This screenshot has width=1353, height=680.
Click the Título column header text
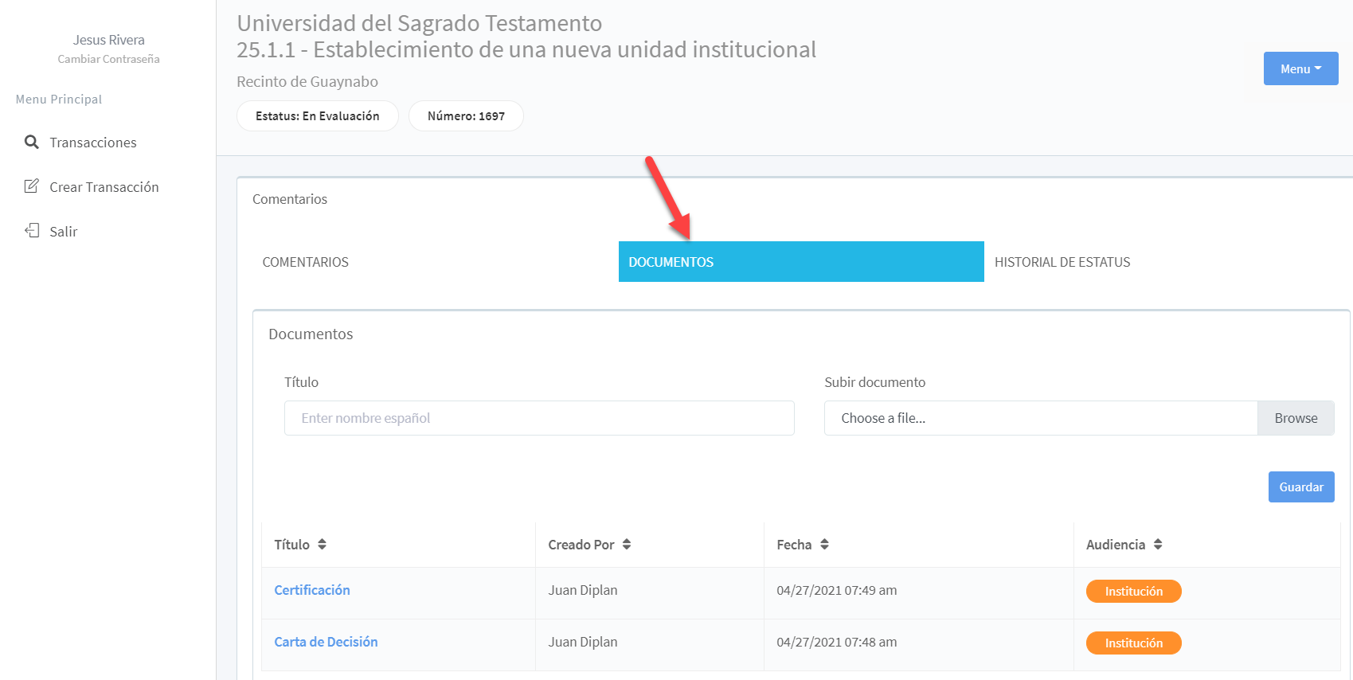(291, 545)
